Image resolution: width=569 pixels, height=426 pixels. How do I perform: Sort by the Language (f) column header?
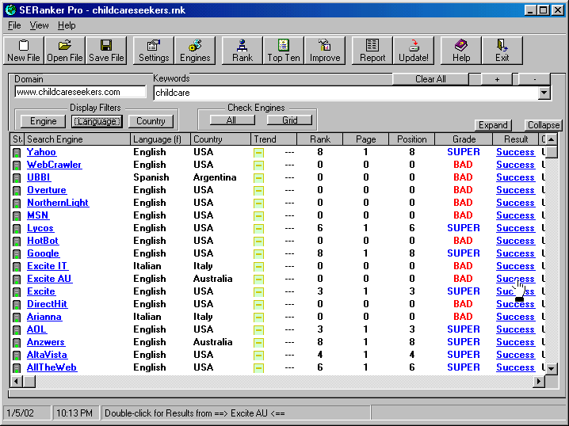(160, 139)
